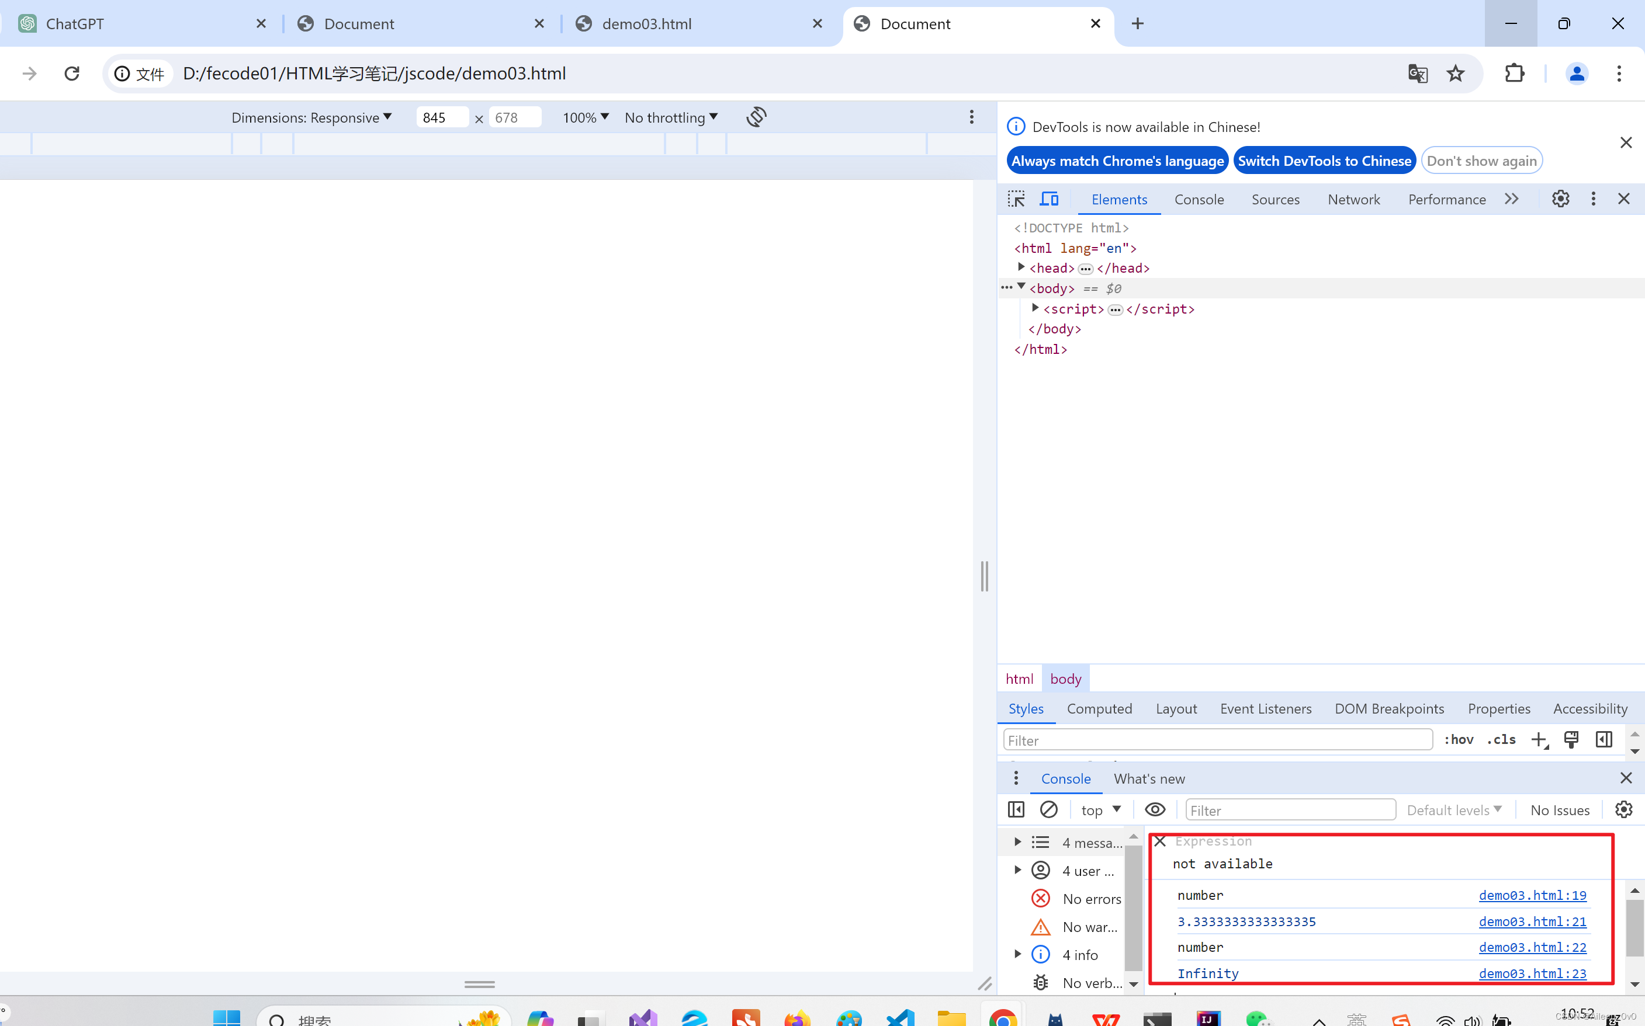The image size is (1645, 1026).
Task: Click the Always match Chrome's language button
Action: (1117, 159)
